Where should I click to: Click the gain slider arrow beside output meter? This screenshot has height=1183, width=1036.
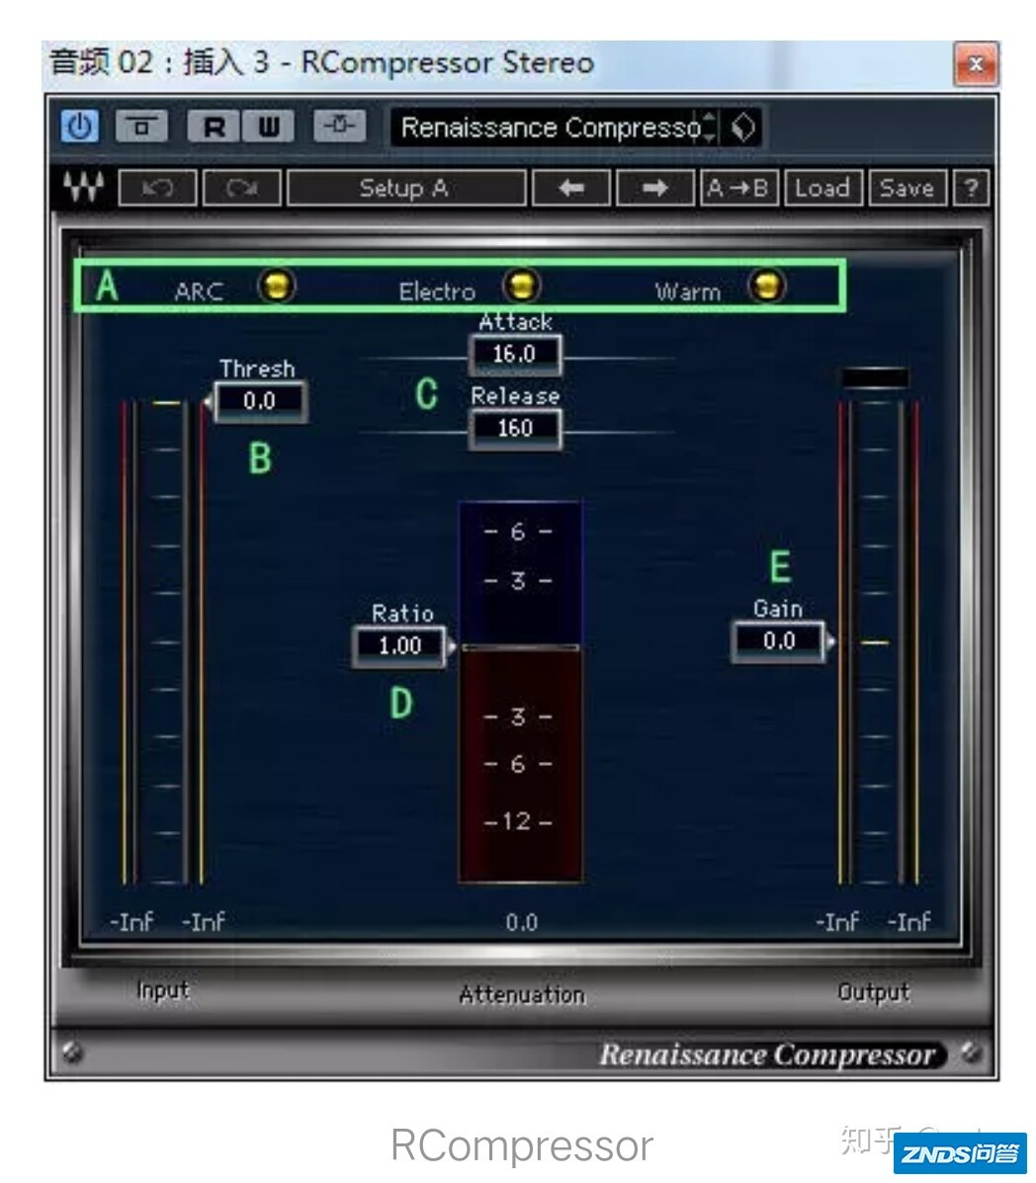click(x=830, y=642)
